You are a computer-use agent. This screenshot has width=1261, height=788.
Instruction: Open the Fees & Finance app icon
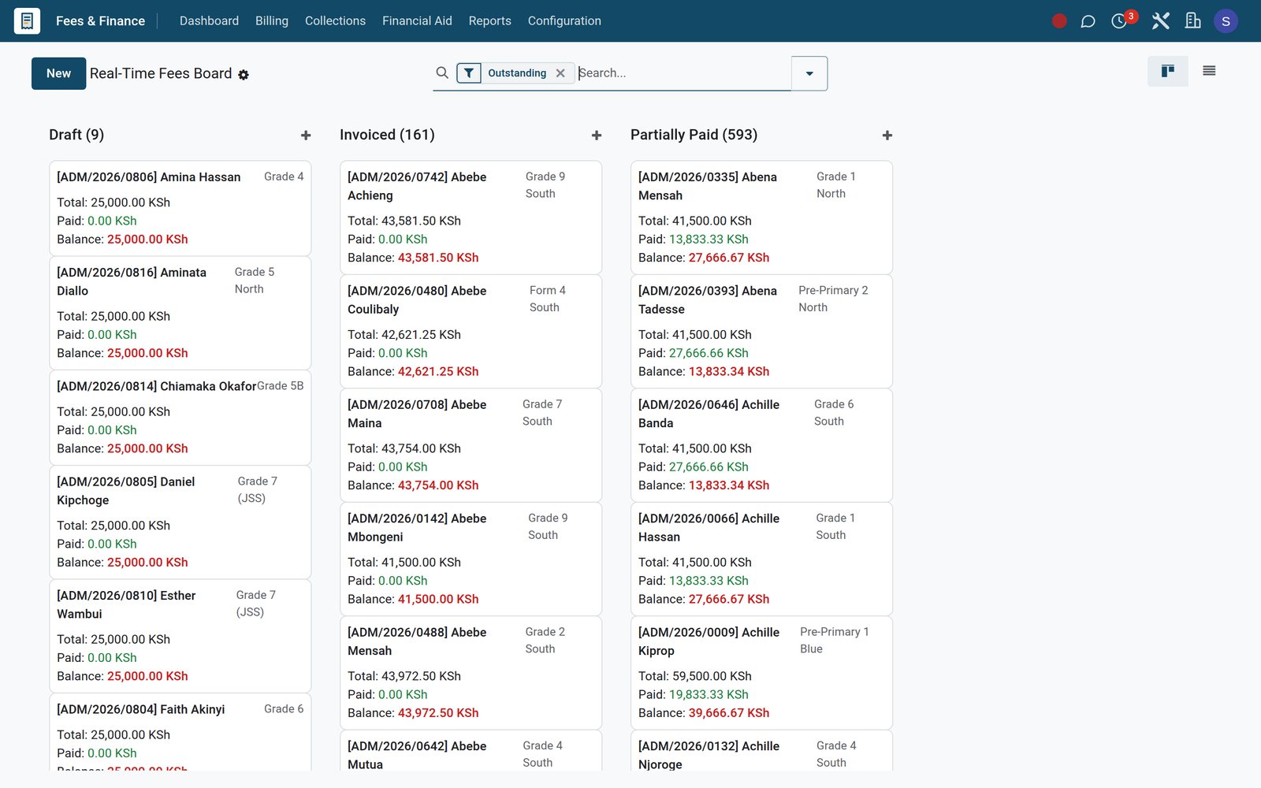click(27, 20)
